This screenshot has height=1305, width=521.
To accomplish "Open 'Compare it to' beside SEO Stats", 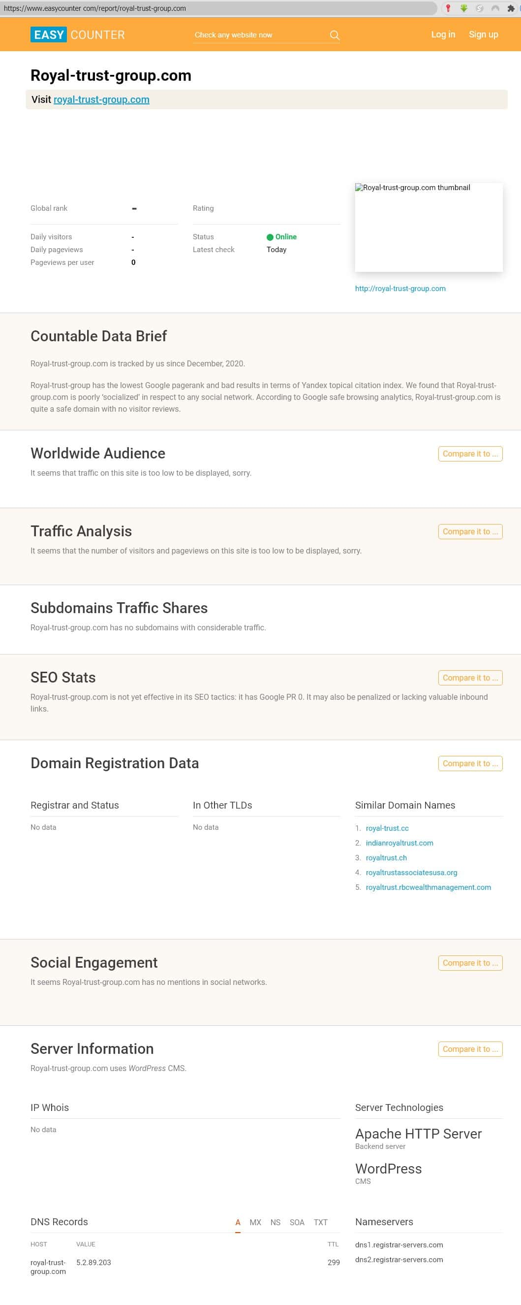I will (470, 677).
